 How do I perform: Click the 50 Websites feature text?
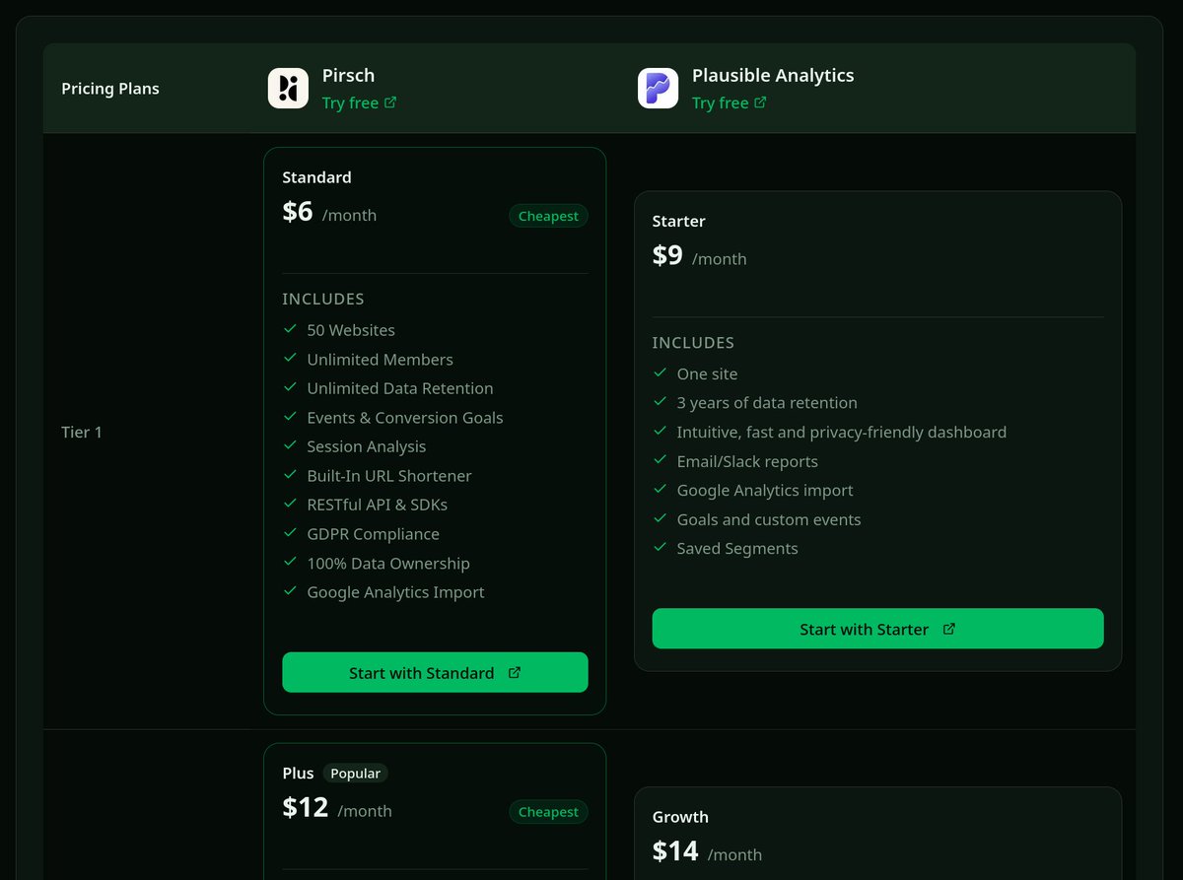(351, 330)
